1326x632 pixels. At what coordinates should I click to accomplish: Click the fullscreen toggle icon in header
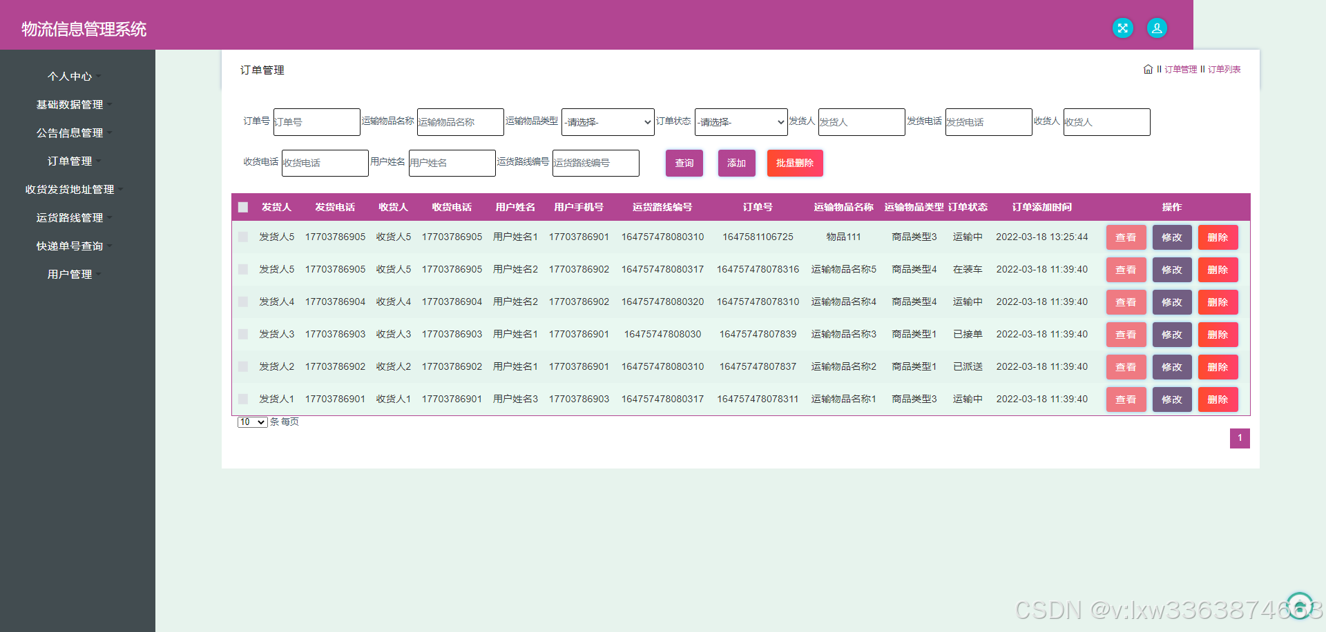click(1123, 28)
